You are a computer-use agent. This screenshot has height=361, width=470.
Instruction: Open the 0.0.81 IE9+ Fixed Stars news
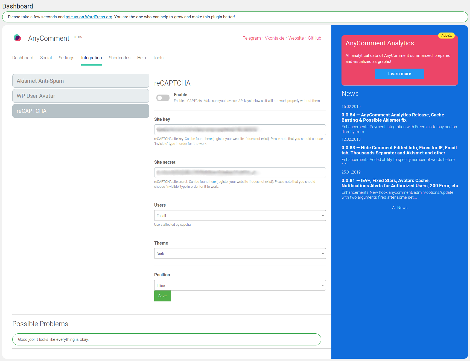399,183
